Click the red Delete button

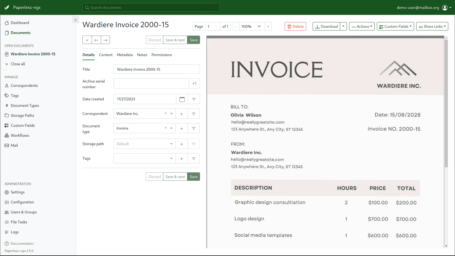295,26
